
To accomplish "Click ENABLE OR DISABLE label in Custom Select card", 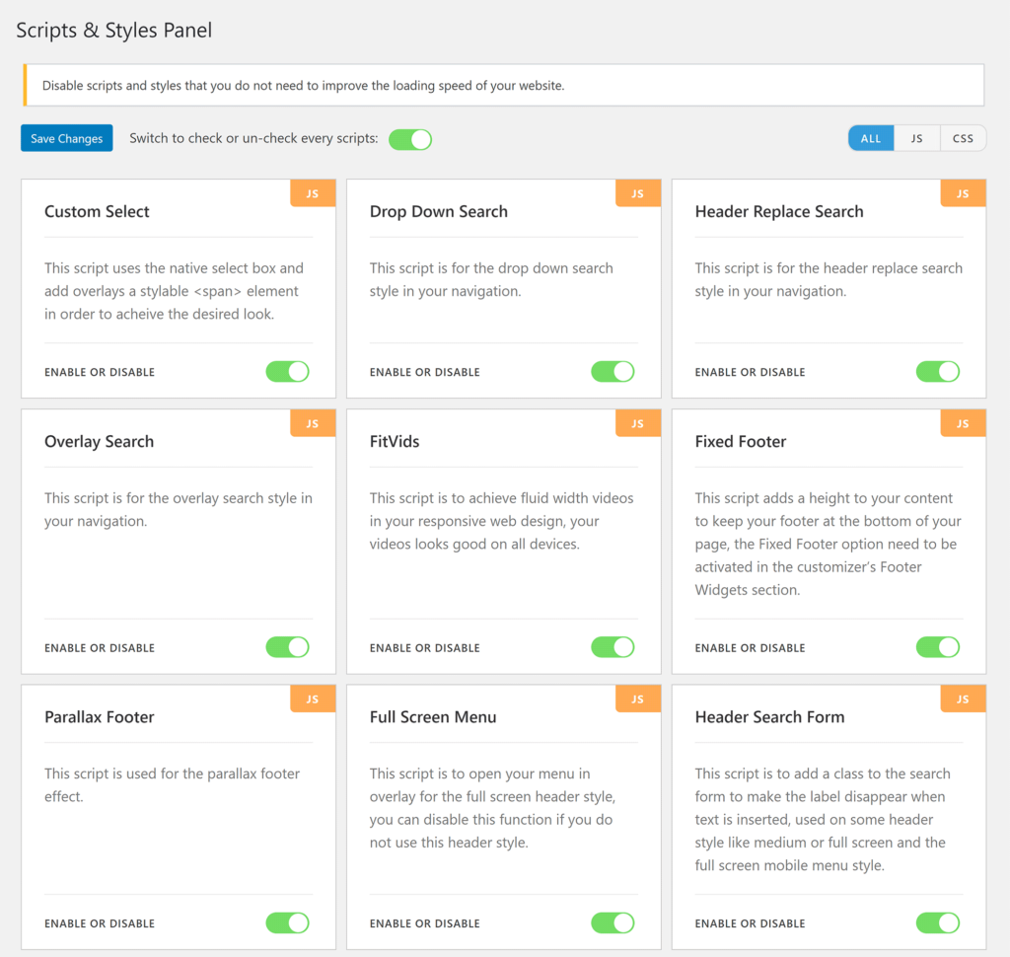I will click(x=100, y=373).
